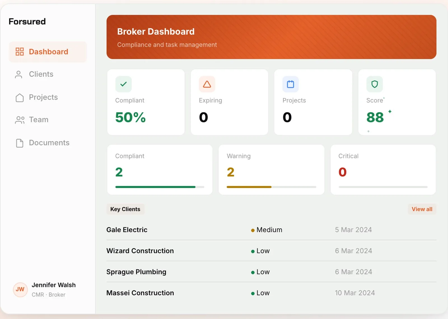The width and height of the screenshot is (448, 319).
Task: Click the empty Critical progress bar
Action: [x=383, y=187]
